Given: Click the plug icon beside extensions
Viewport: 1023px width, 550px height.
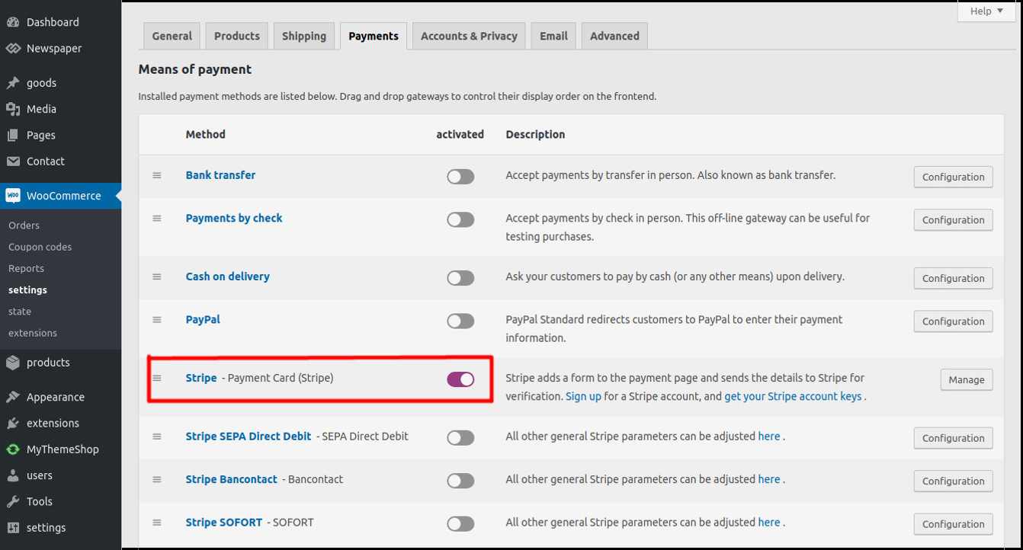Looking at the screenshot, I should pos(13,423).
